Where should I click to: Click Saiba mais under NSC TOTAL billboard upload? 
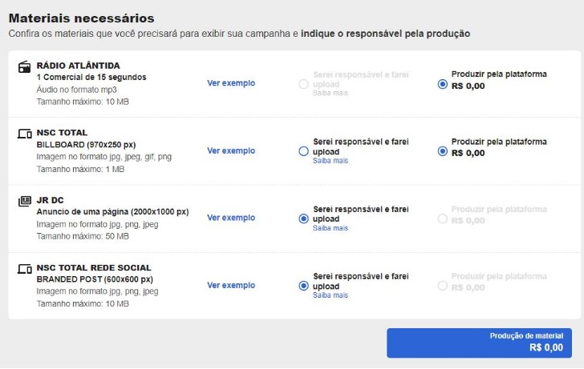[x=331, y=161]
